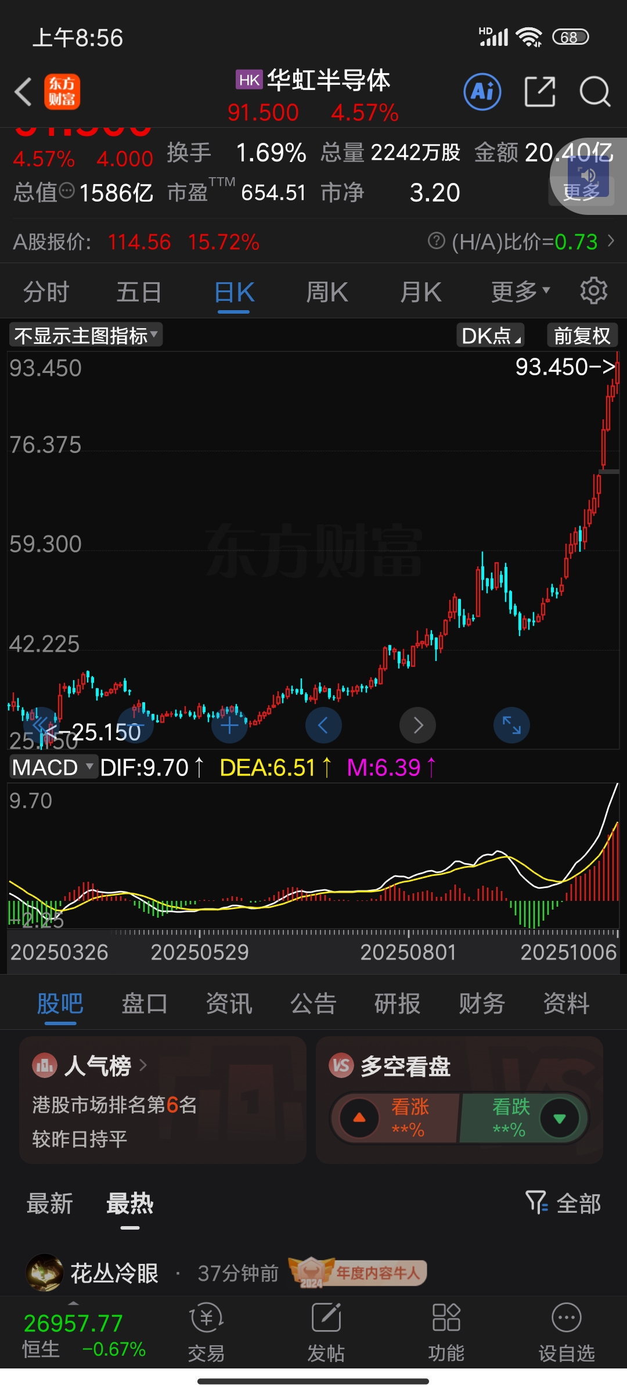This screenshot has height=1394, width=627.
Task: Open 公告 tab
Action: [313, 1003]
